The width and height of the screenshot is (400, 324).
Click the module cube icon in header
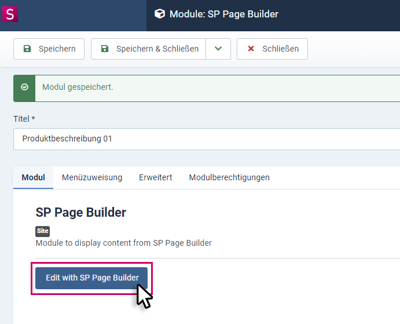160,14
